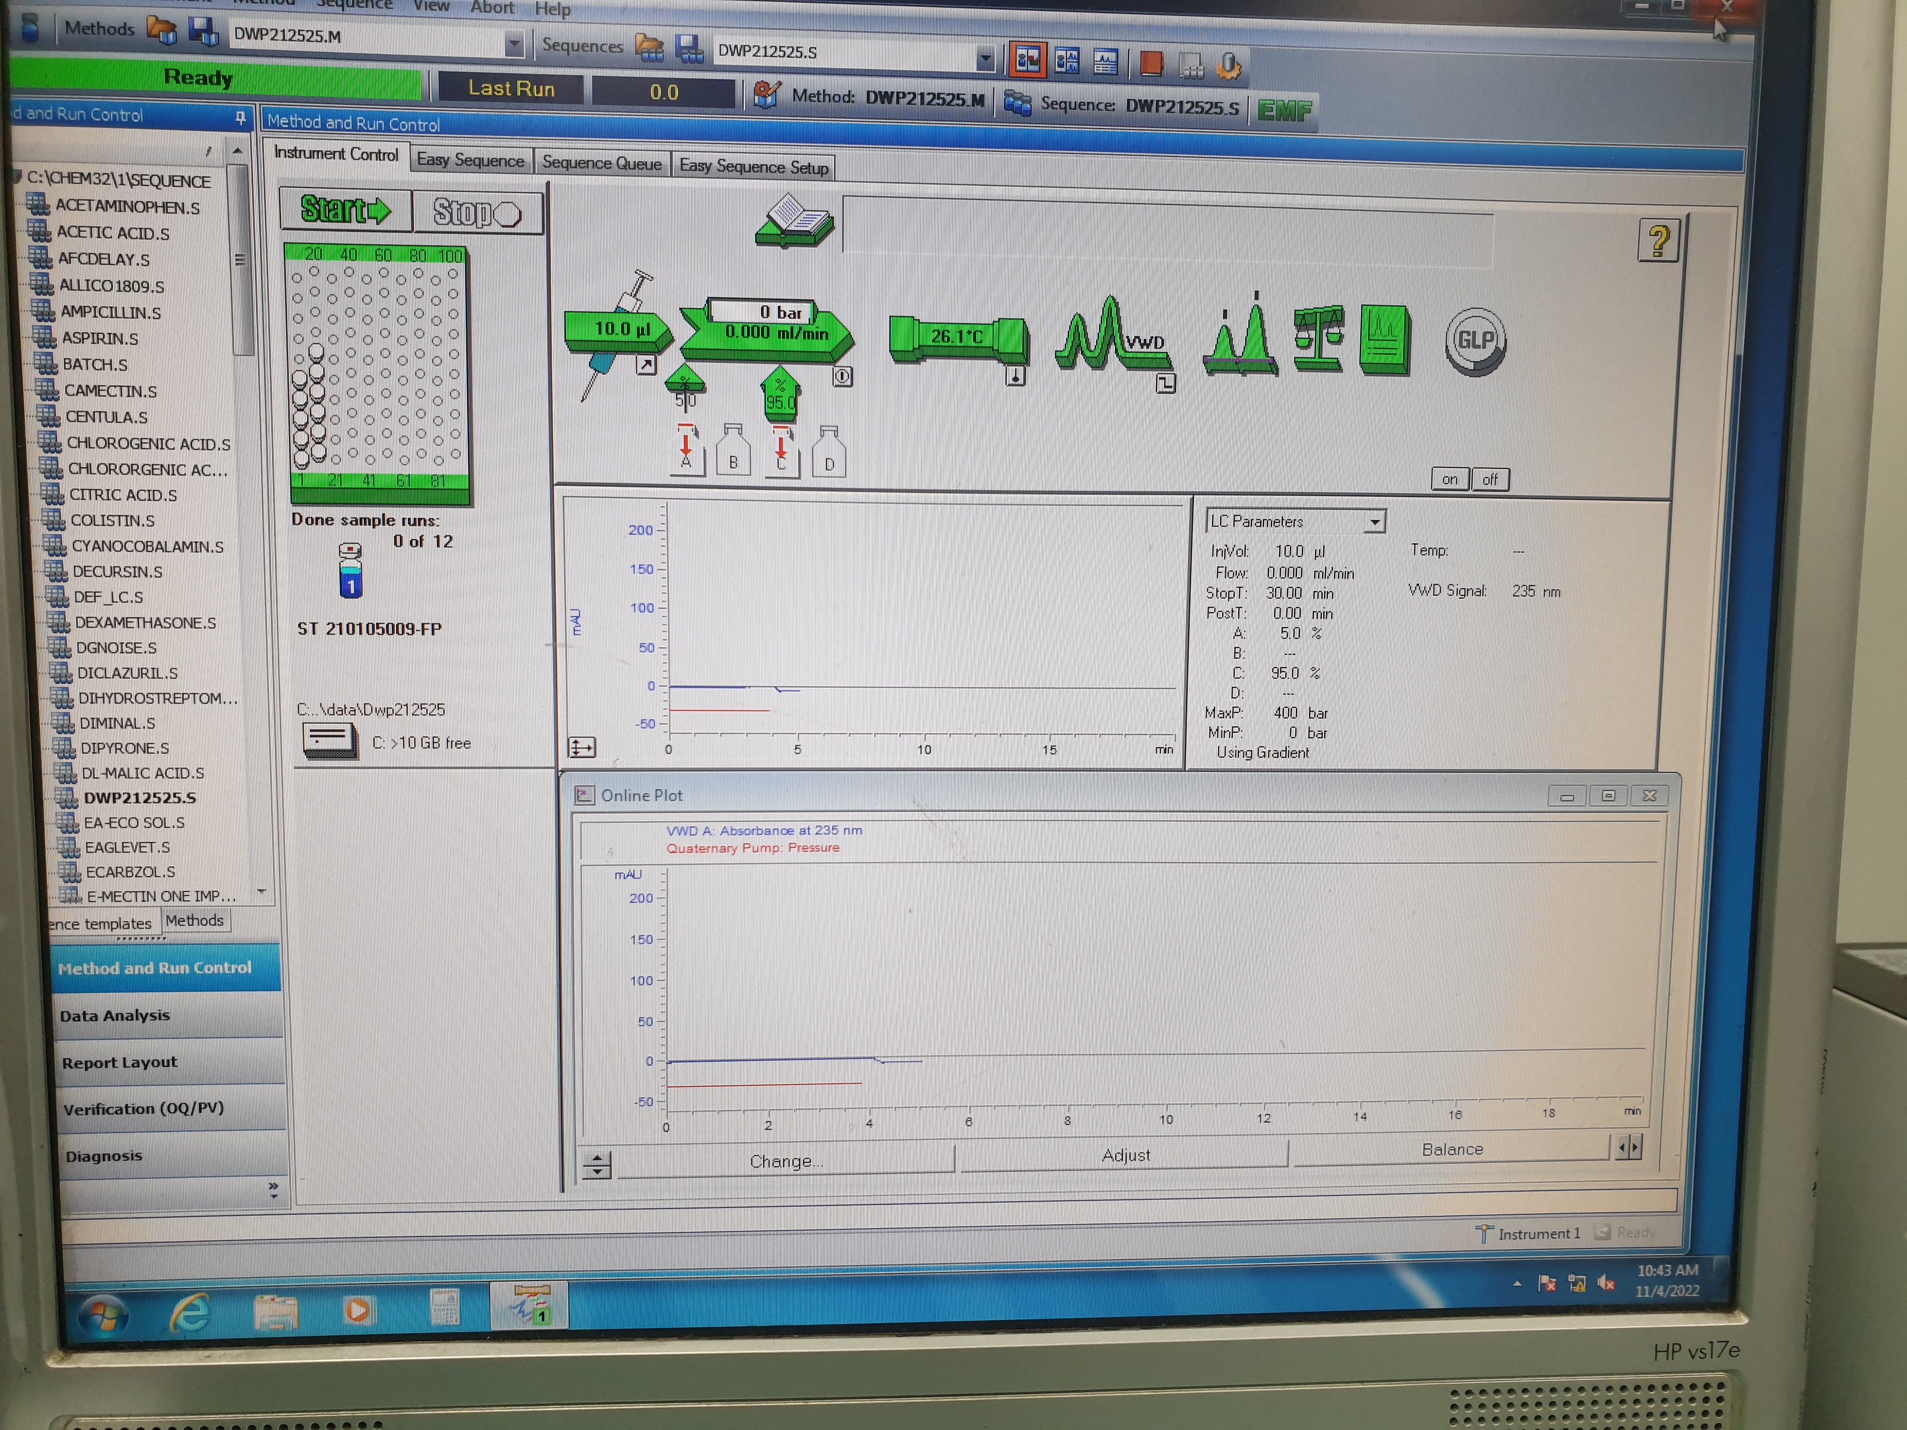
Task: Toggle solvent bottle A indicator
Action: tap(686, 450)
